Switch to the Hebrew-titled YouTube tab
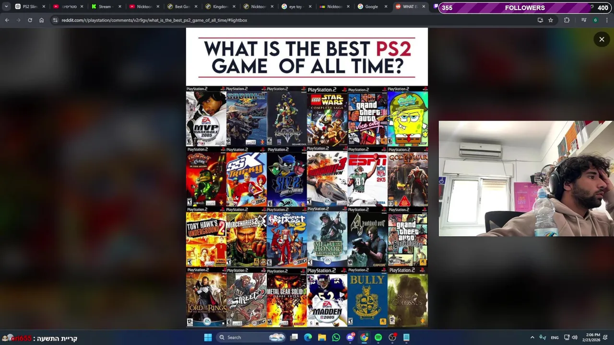 point(68,7)
